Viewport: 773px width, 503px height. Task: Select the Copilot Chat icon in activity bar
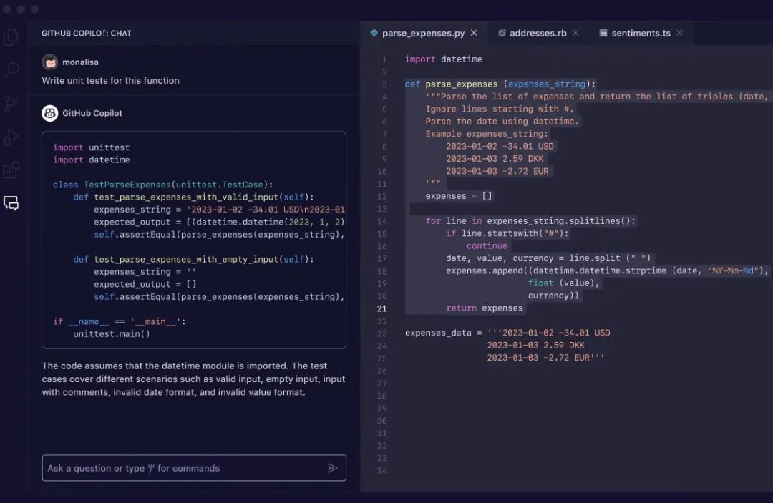[x=11, y=203]
